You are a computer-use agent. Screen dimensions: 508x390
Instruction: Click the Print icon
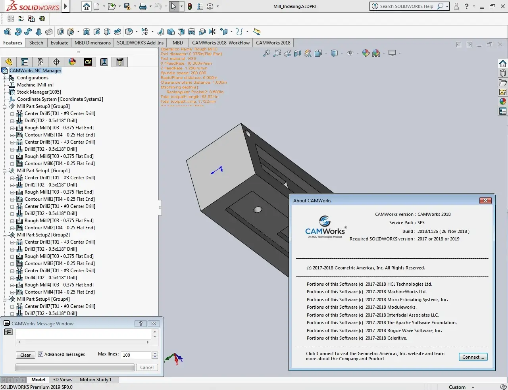(143, 6)
